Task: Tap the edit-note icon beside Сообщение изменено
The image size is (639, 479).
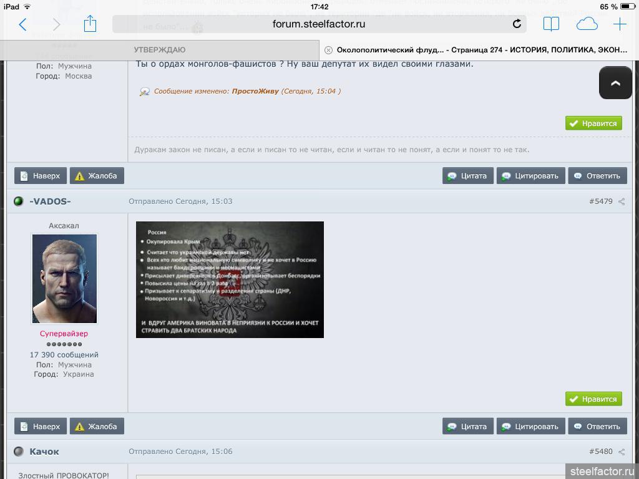Action: [x=144, y=92]
